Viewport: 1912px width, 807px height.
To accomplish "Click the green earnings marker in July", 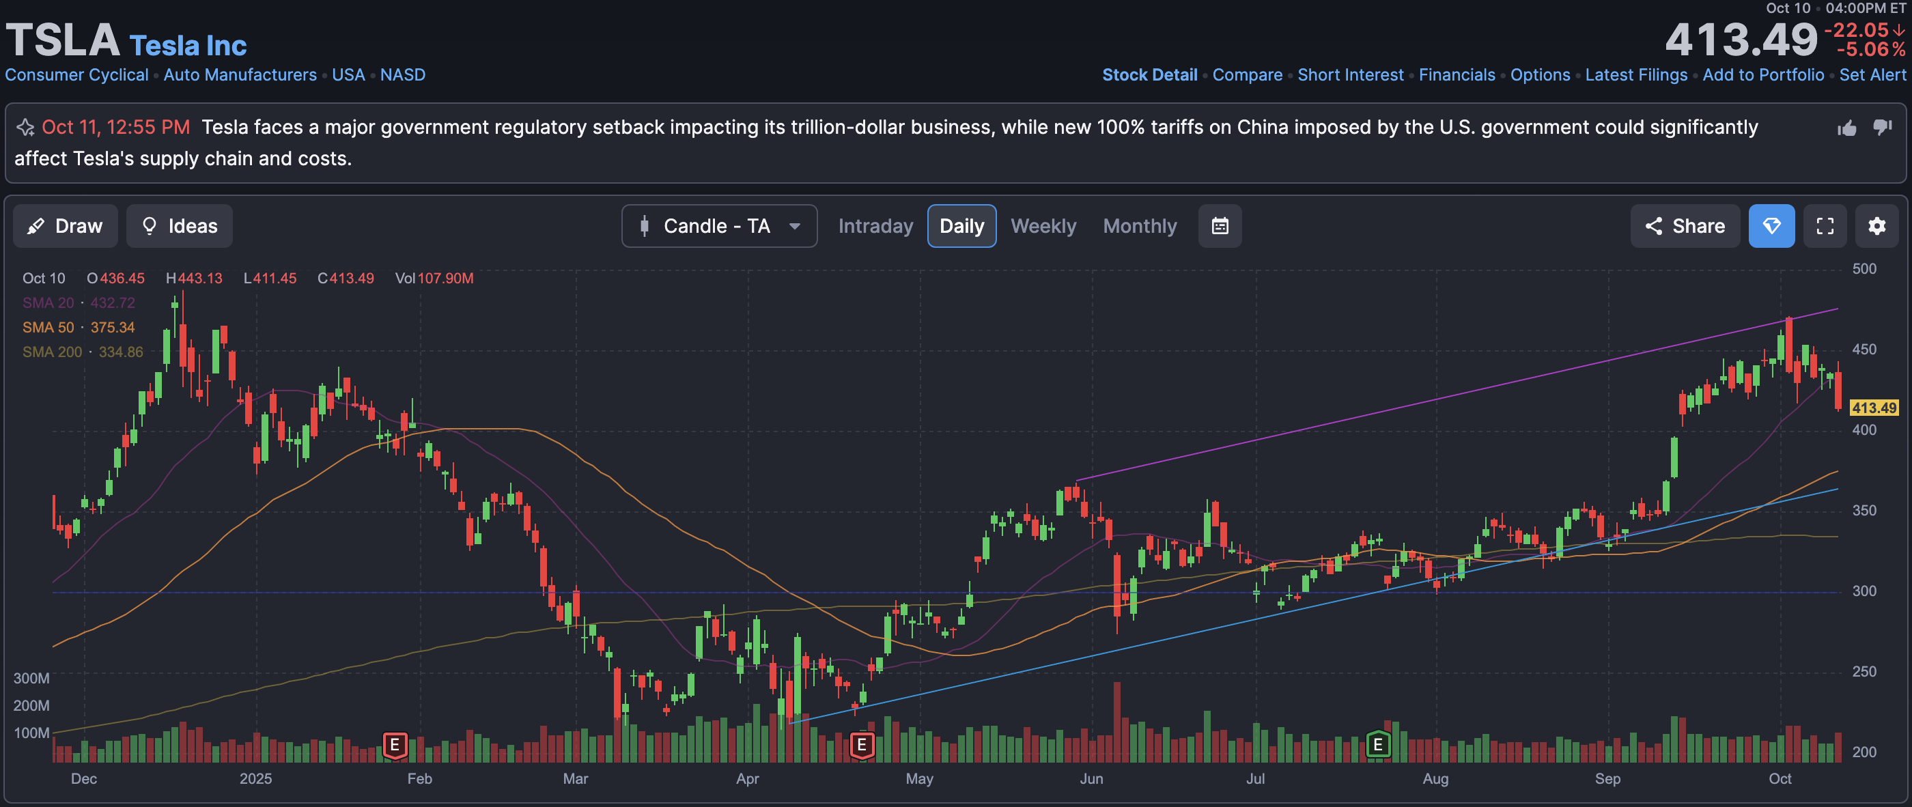I will point(1377,744).
